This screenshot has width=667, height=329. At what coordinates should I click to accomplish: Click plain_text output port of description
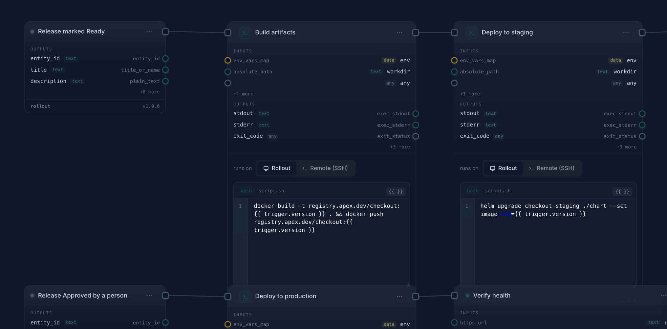[x=165, y=81]
